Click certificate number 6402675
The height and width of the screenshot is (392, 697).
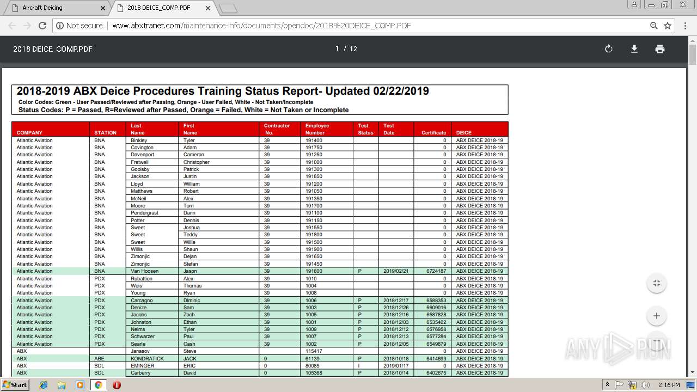pyautogui.click(x=436, y=373)
